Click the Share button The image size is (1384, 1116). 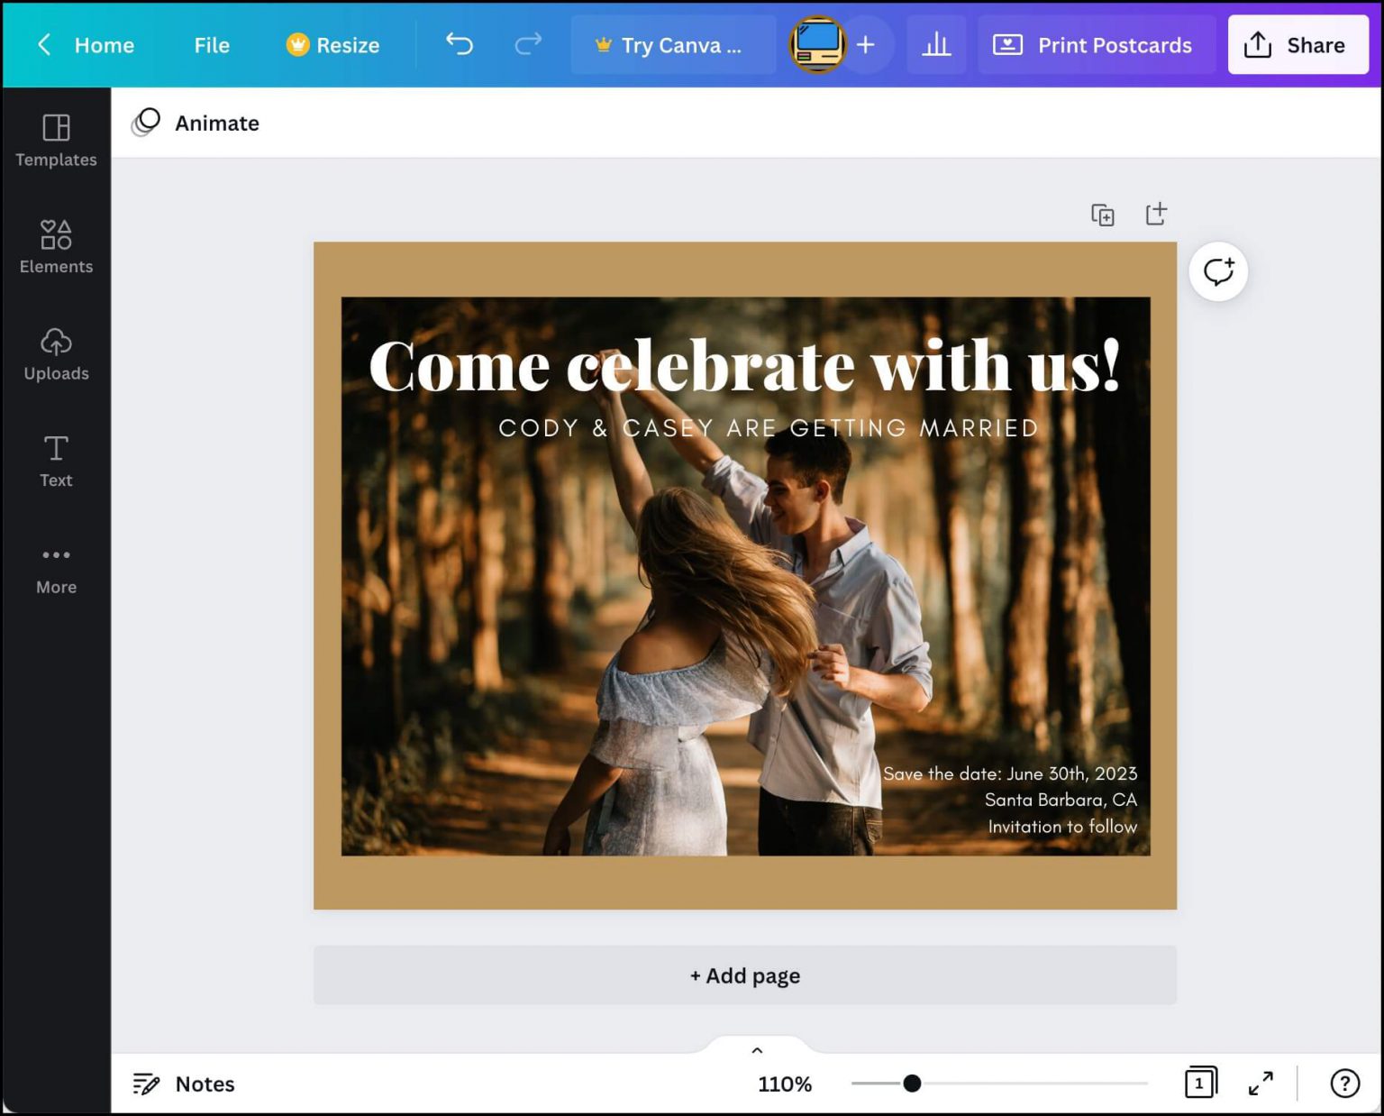point(1297,44)
